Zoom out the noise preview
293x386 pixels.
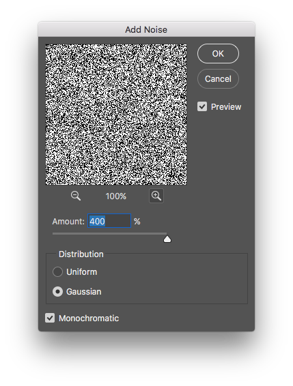tap(76, 196)
